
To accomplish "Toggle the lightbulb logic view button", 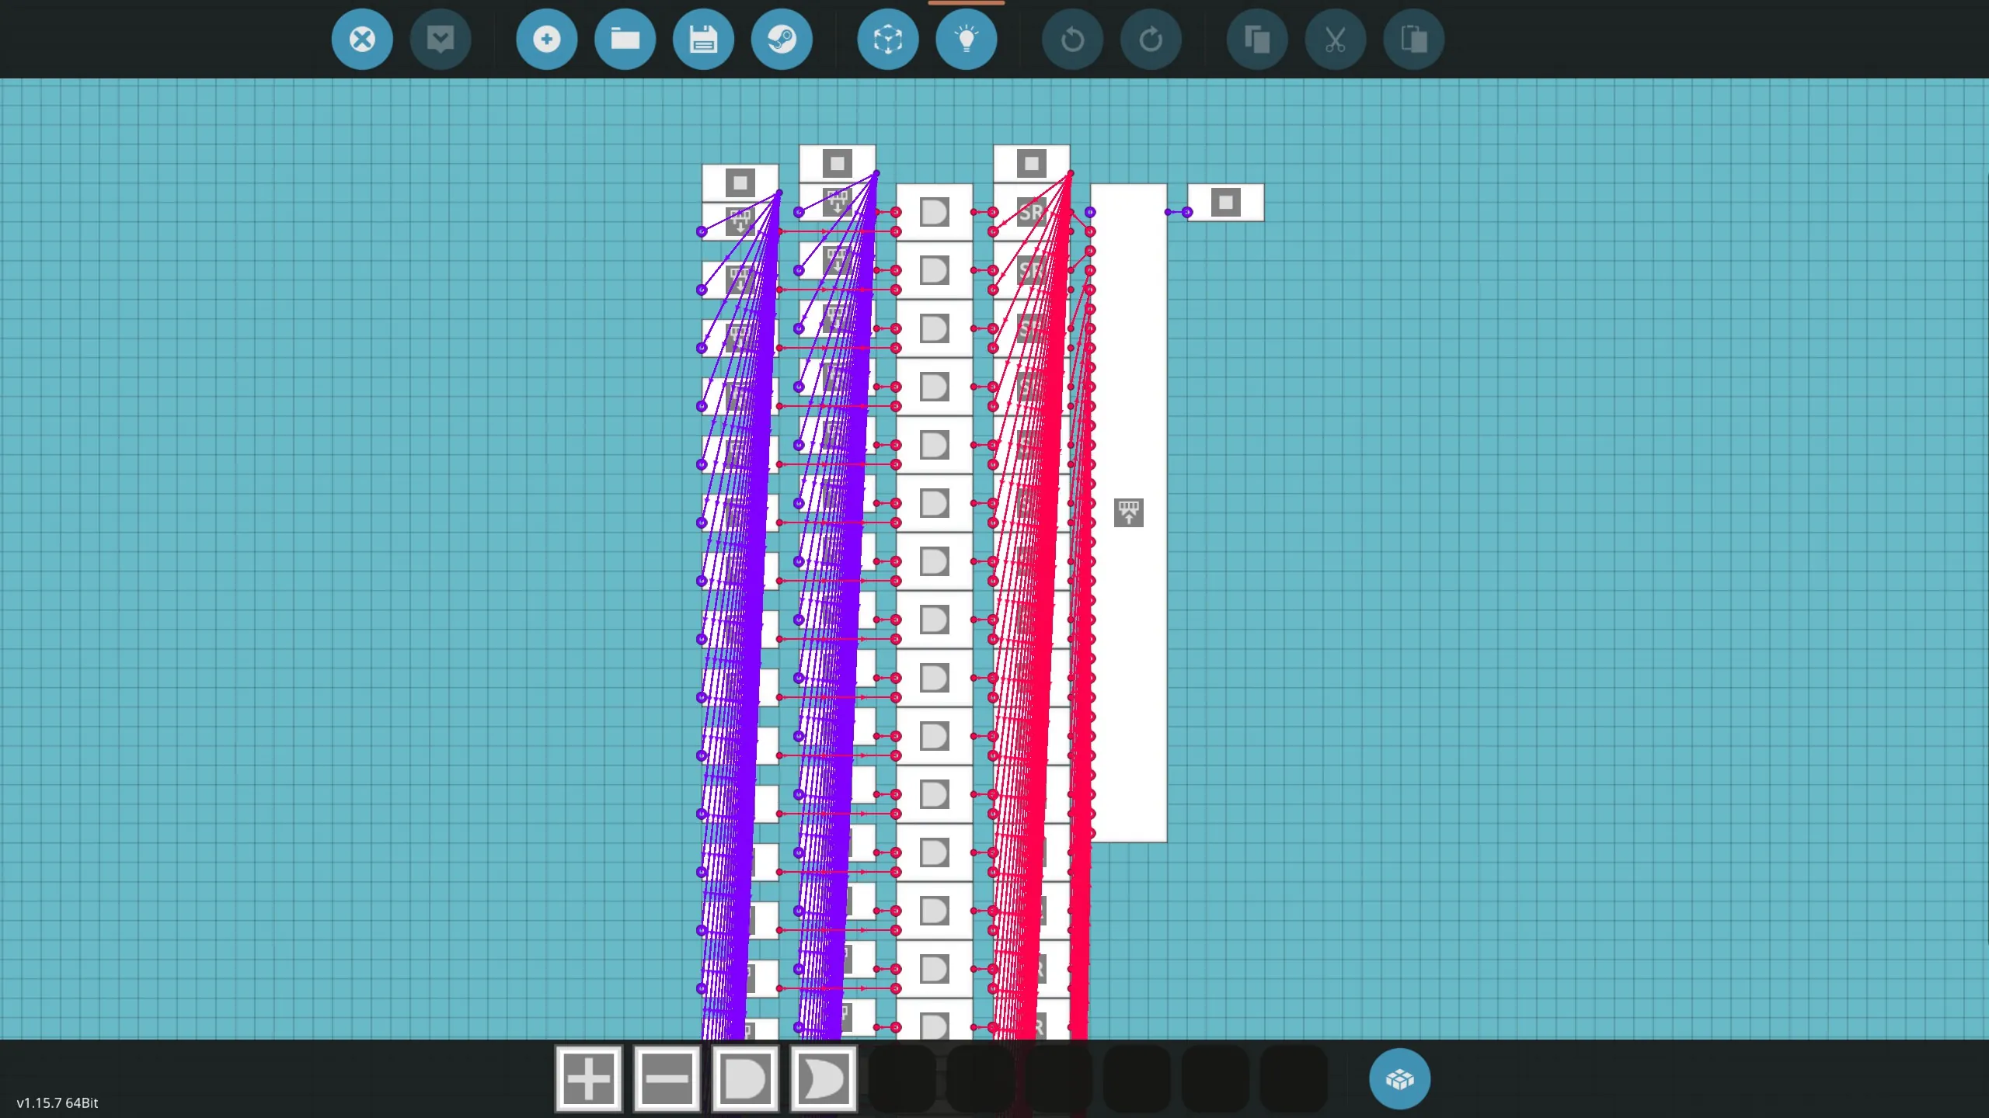I will pos(967,39).
